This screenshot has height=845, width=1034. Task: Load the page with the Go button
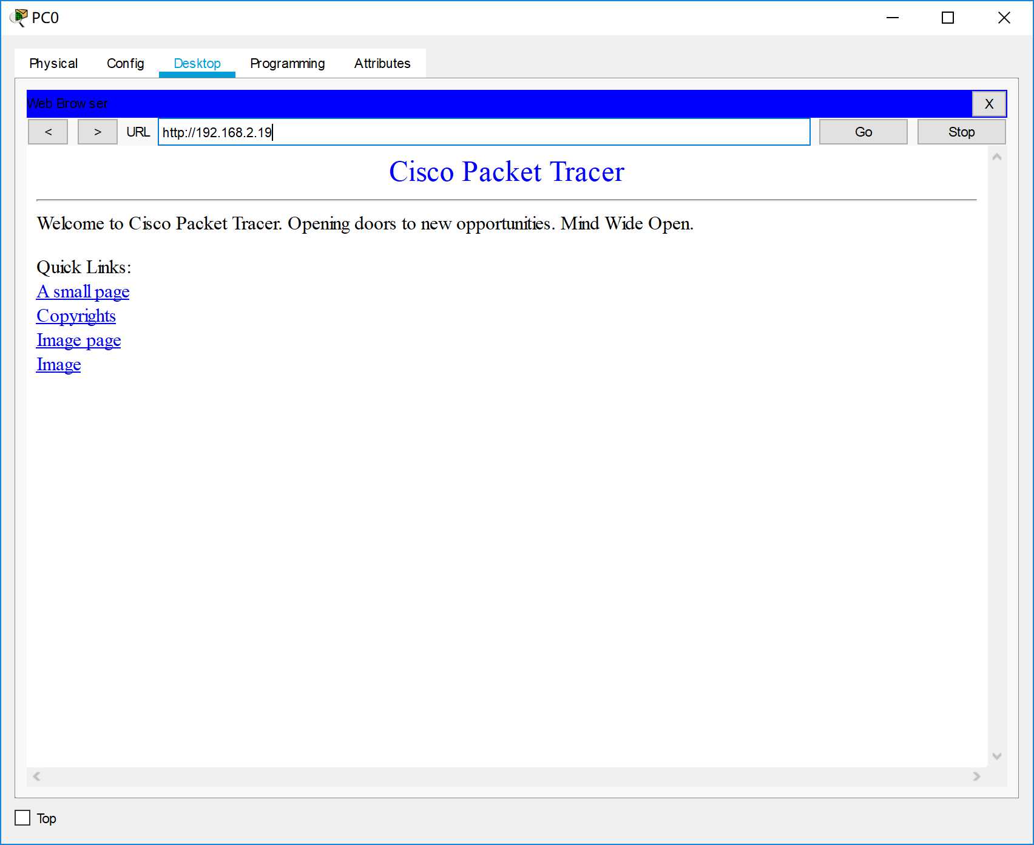863,132
